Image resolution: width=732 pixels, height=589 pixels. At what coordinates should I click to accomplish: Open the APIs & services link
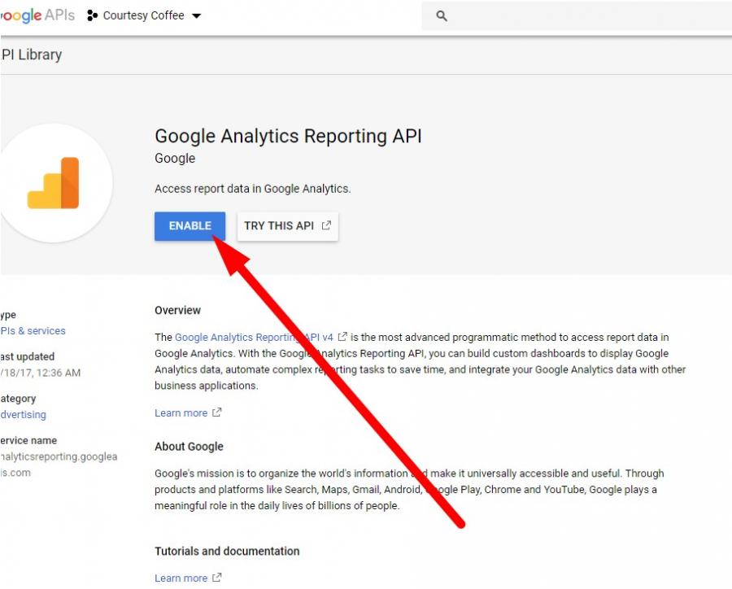point(33,330)
